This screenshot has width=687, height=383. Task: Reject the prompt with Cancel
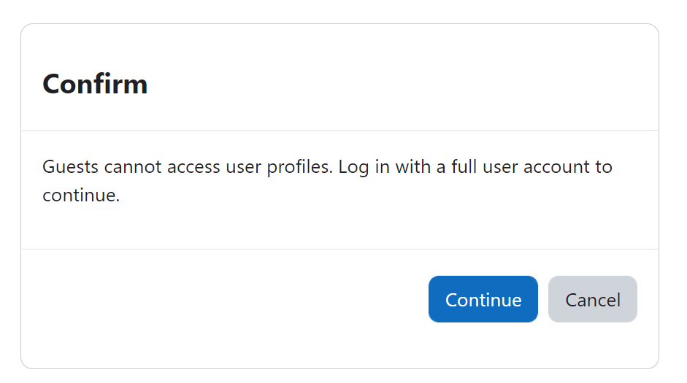coord(592,299)
